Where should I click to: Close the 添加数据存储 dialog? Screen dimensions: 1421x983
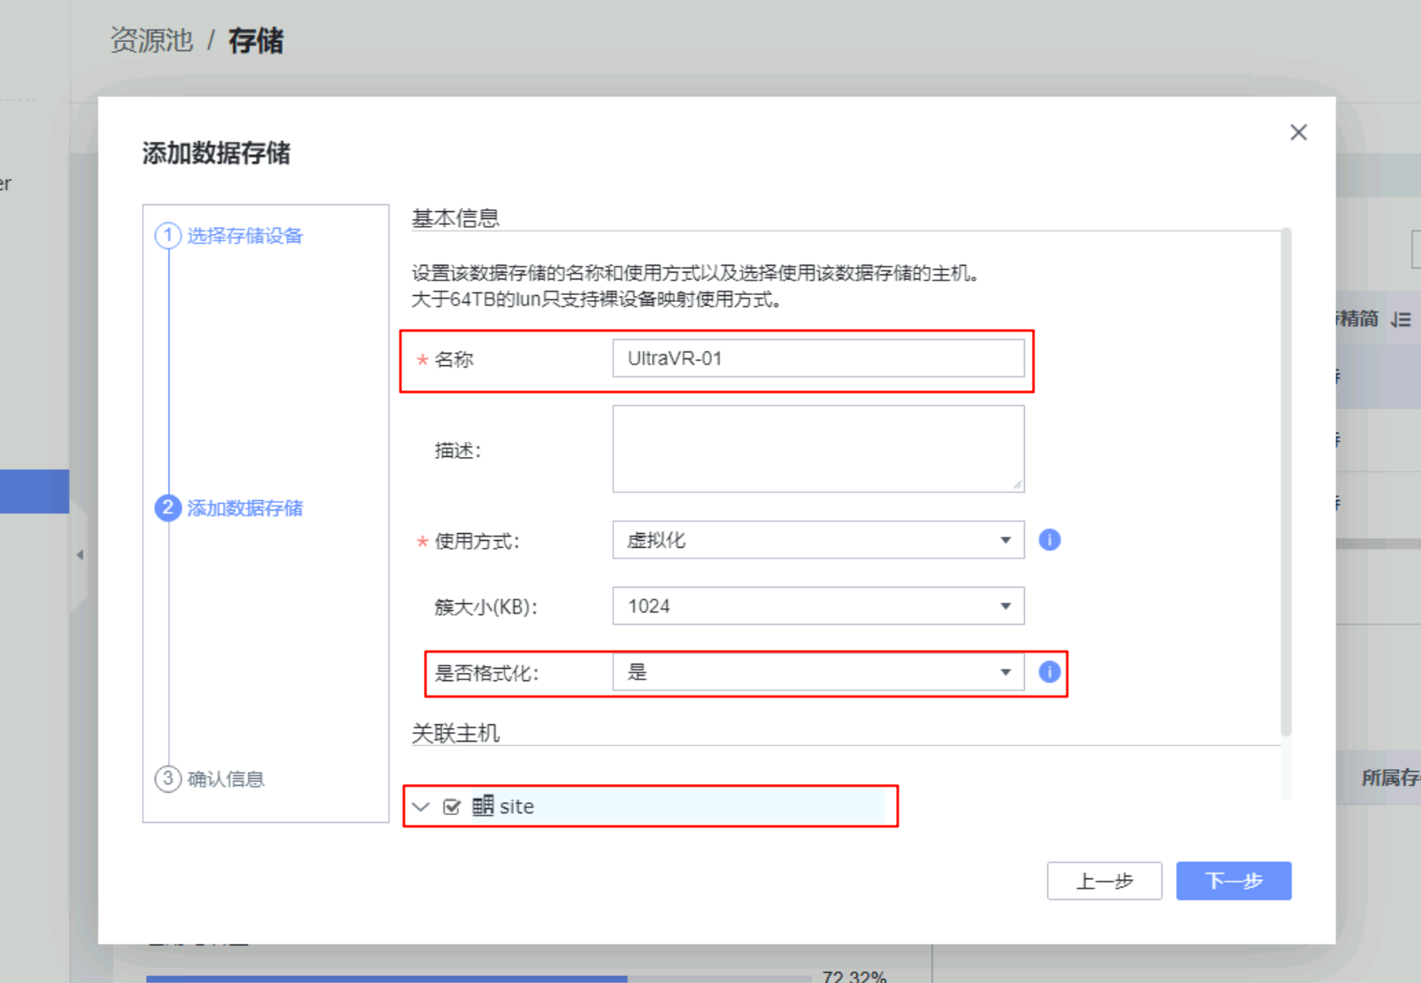(x=1298, y=132)
